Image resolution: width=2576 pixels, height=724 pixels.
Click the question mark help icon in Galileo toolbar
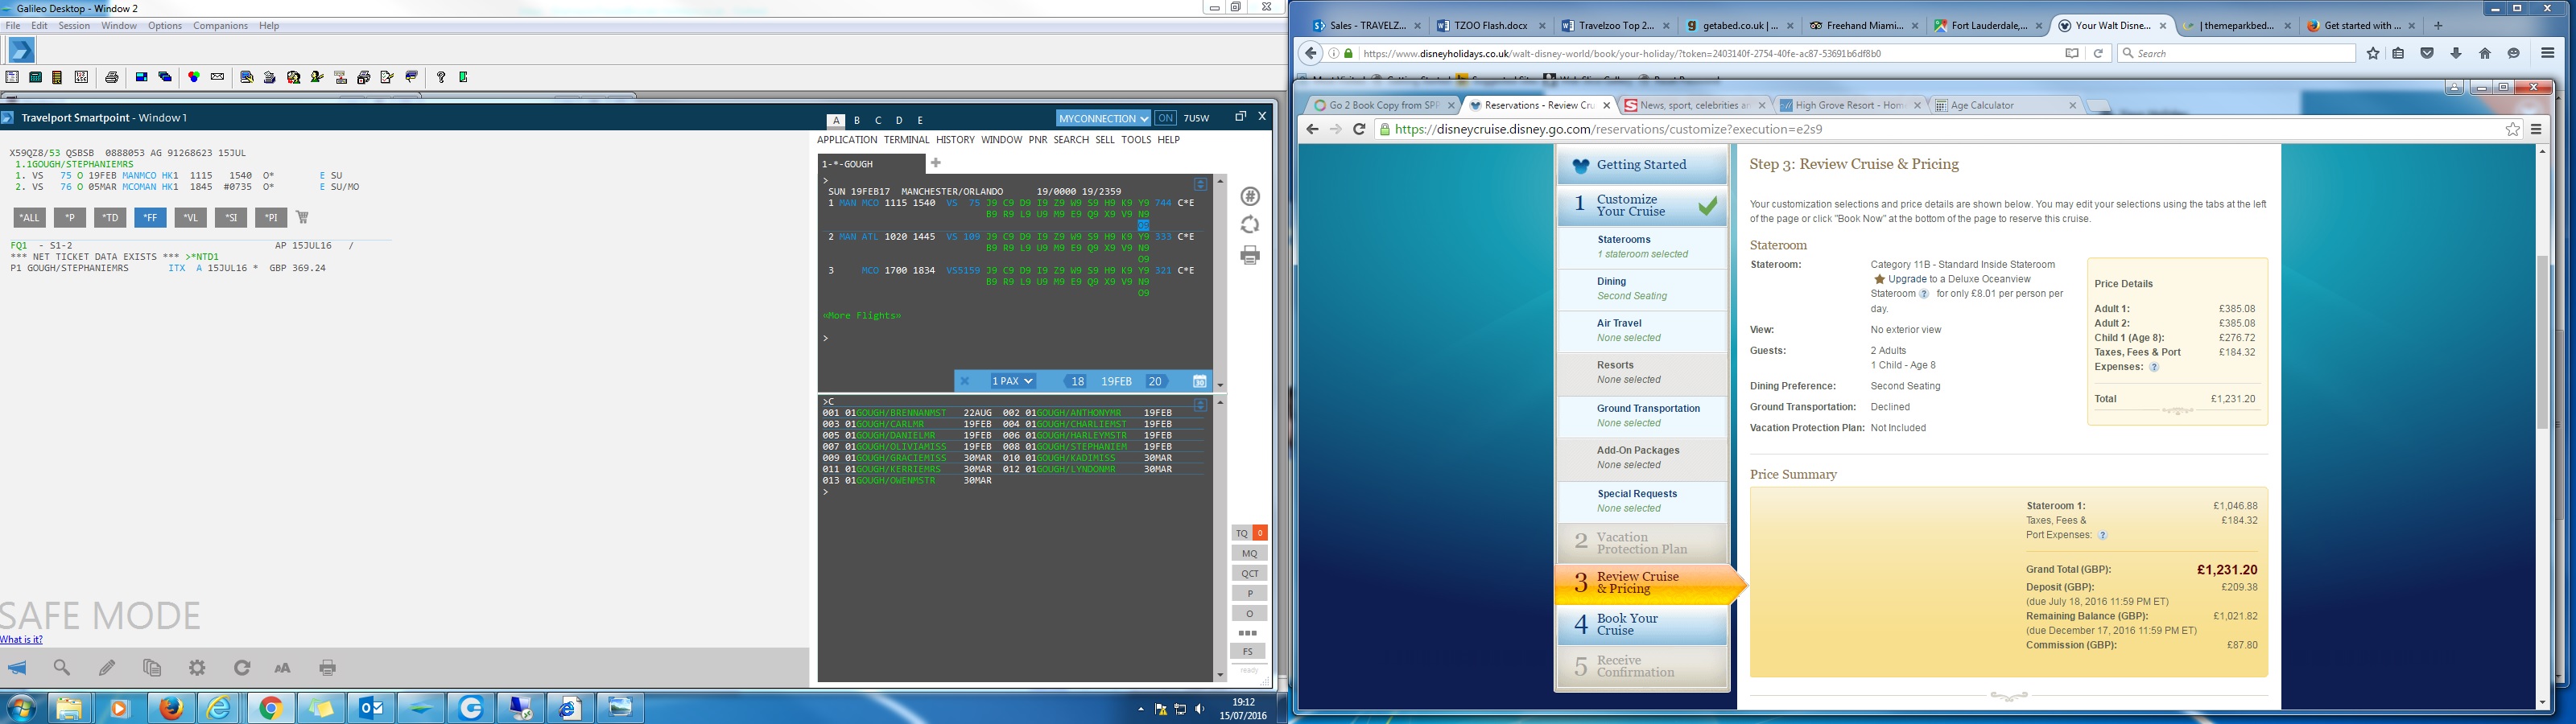point(440,77)
